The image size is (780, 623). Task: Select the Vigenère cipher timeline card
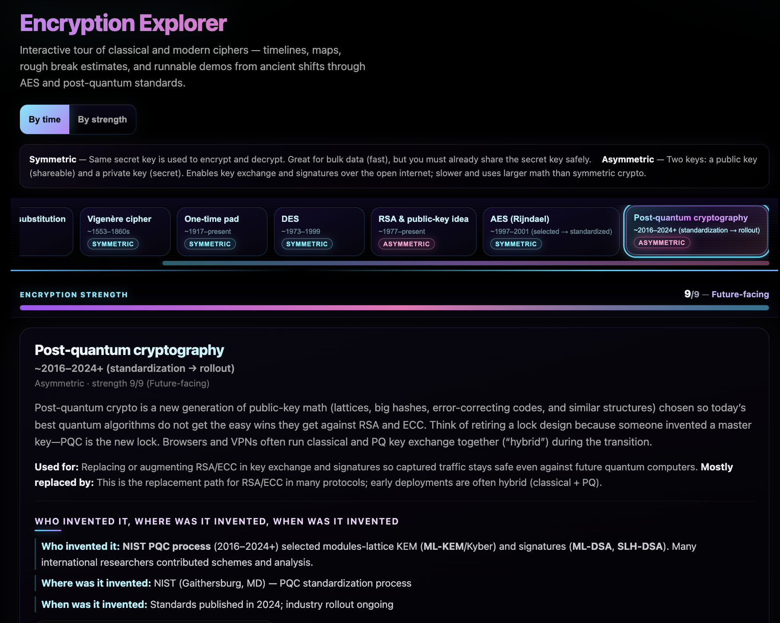click(x=125, y=231)
